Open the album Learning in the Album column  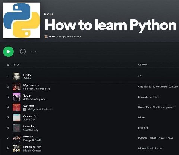pyautogui.click(x=143, y=128)
